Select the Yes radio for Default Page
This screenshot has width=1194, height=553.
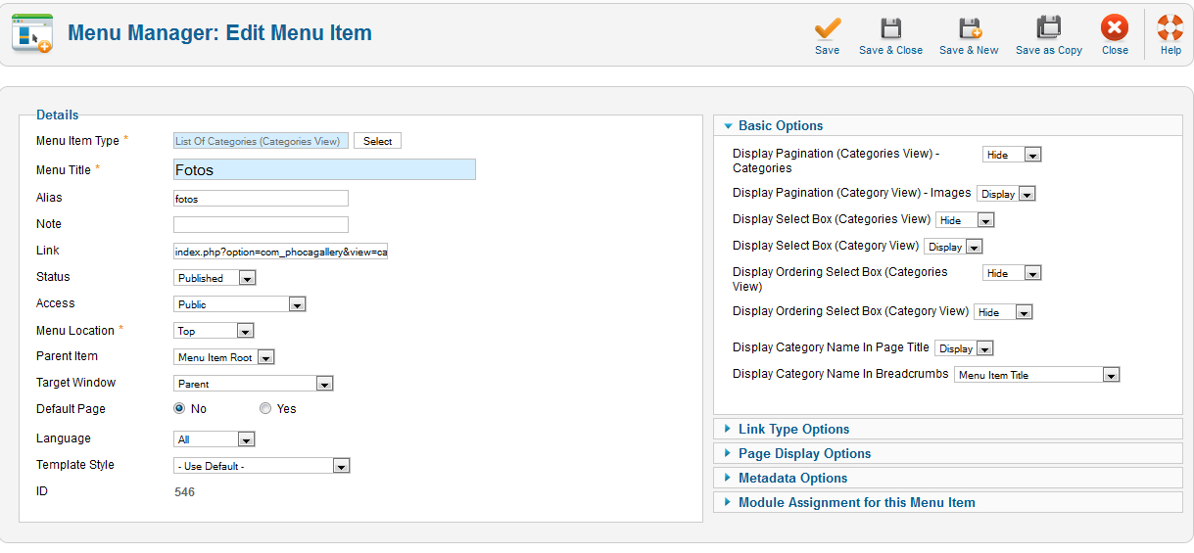coord(265,409)
